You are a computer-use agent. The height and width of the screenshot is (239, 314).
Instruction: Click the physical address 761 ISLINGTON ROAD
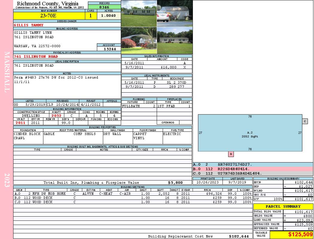point(36,56)
